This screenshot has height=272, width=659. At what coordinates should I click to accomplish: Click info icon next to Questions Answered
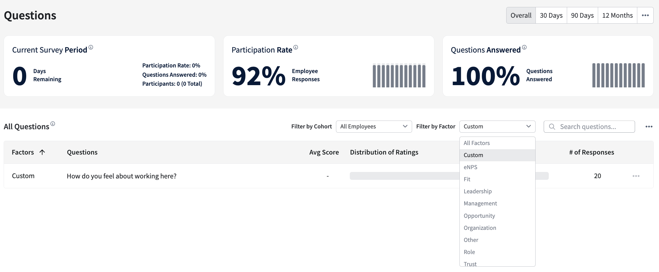point(524,47)
